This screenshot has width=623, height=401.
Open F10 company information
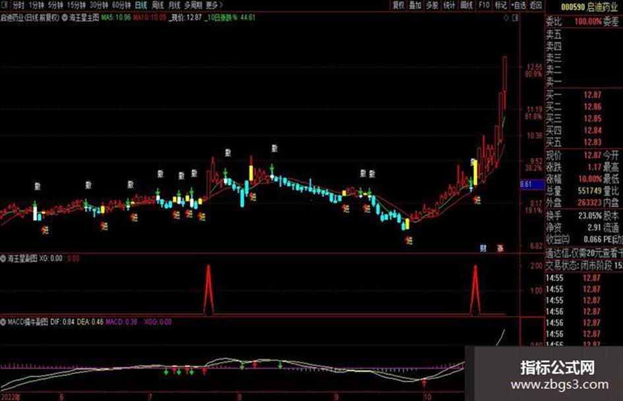(483, 5)
